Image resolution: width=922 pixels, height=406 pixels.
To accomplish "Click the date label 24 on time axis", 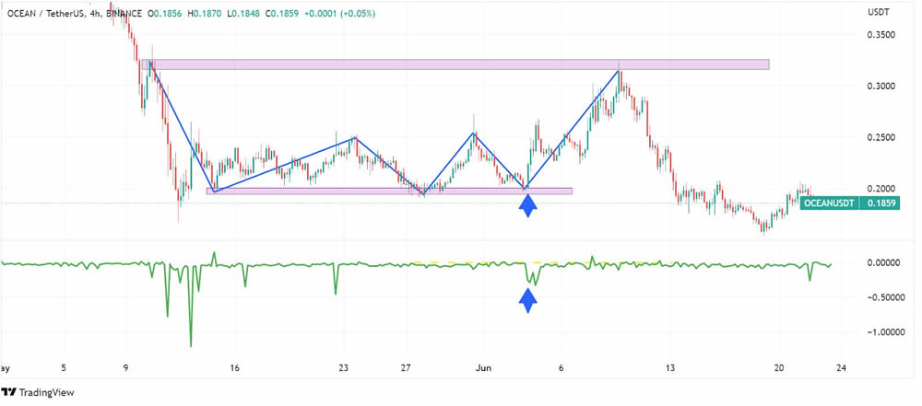I will point(842,368).
